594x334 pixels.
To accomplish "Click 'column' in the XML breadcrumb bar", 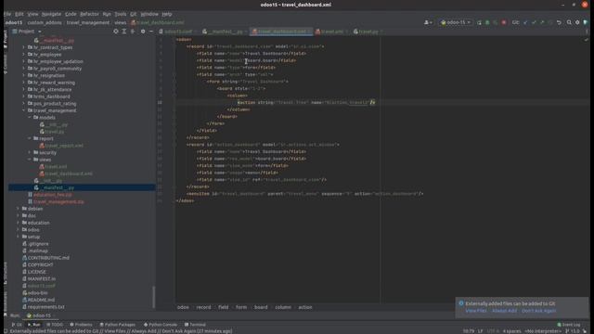I will (x=283, y=307).
